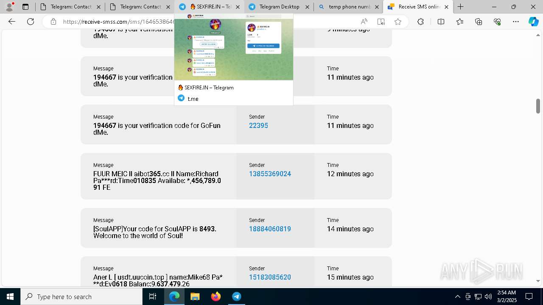The image size is (543, 305).
Task: Open sender 22395 link
Action: 258,125
